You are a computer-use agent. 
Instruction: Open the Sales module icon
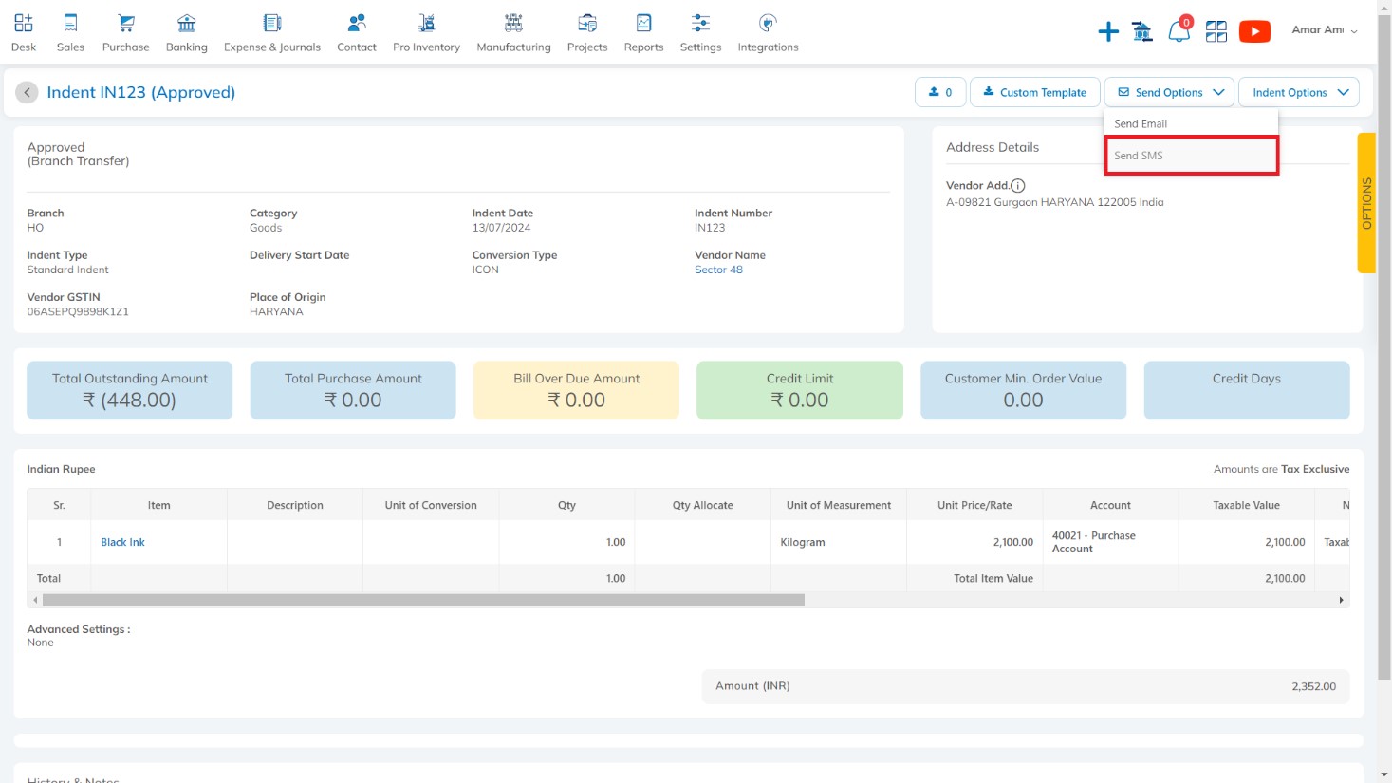[70, 23]
